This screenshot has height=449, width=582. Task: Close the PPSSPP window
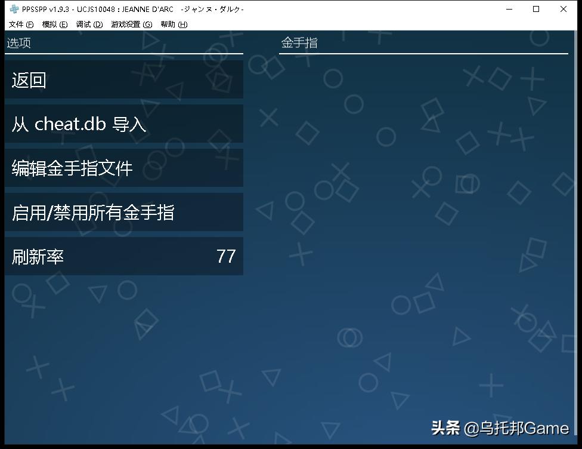click(563, 9)
